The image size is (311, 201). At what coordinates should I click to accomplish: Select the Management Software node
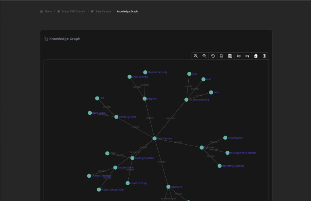227,153
